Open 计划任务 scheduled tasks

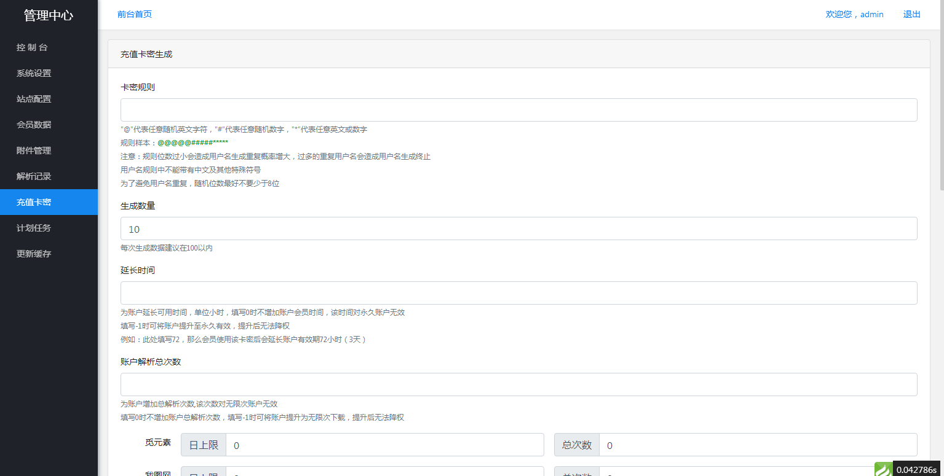[32, 228]
